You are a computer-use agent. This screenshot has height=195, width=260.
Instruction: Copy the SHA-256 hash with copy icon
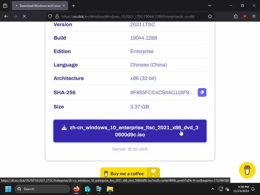(x=202, y=92)
